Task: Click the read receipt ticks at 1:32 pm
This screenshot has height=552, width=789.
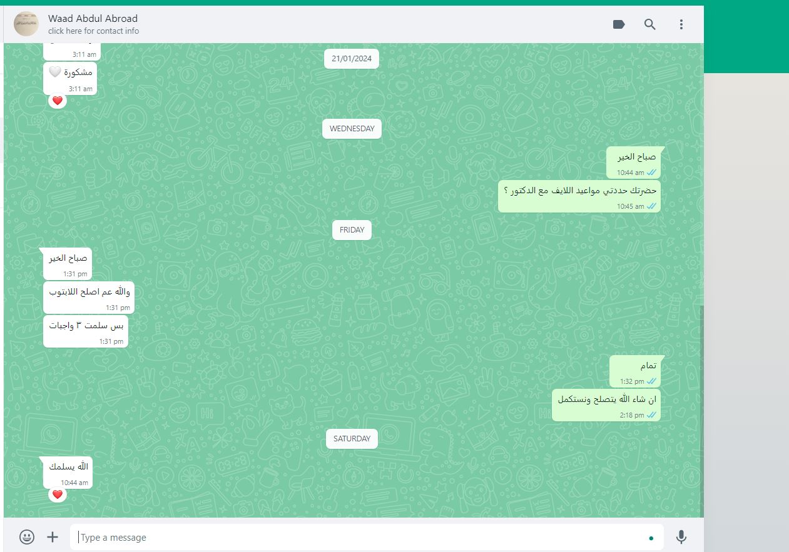Action: (651, 381)
